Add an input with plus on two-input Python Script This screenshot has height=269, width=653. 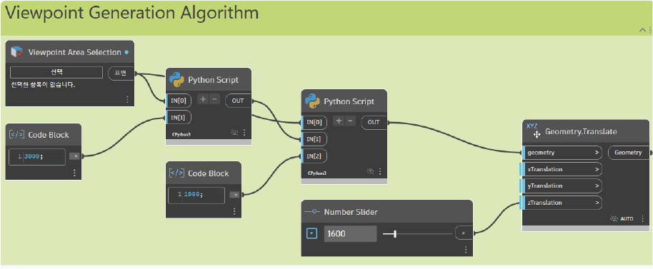[203, 99]
